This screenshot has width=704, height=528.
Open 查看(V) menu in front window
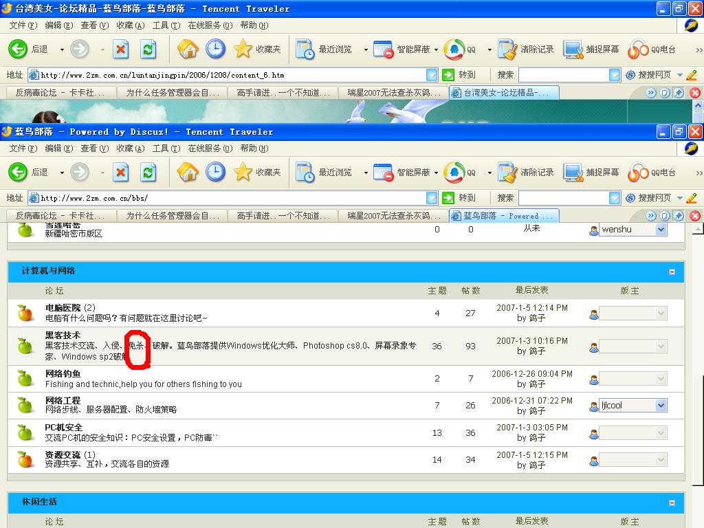tap(95, 148)
